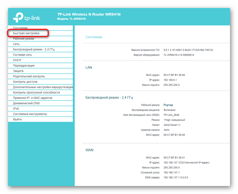Screen dimensions: 238x194
Task: Click the Состояние page heading
Action: [x=94, y=37]
